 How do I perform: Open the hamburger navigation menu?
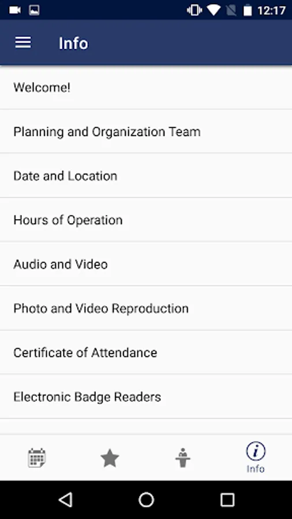point(23,43)
